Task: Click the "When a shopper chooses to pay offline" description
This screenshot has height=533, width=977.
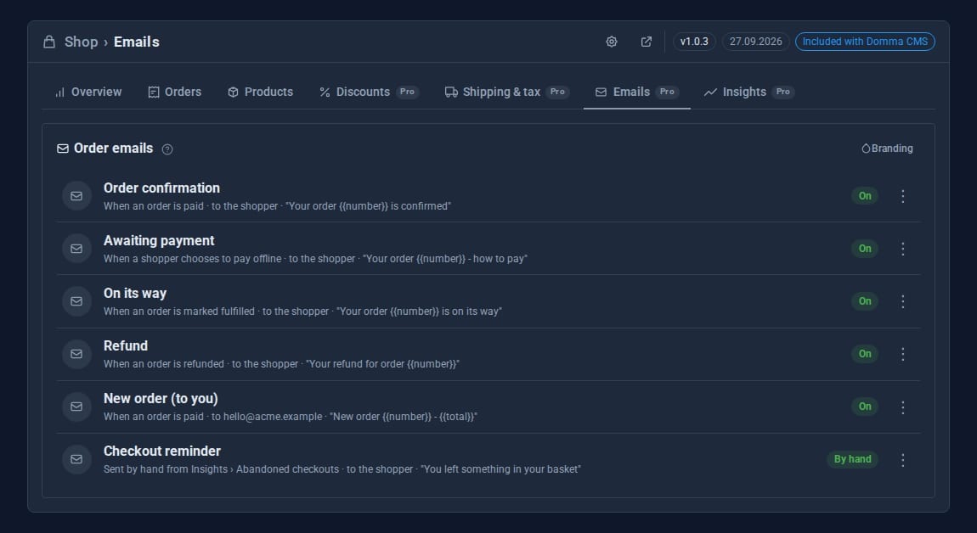Action: [193, 259]
